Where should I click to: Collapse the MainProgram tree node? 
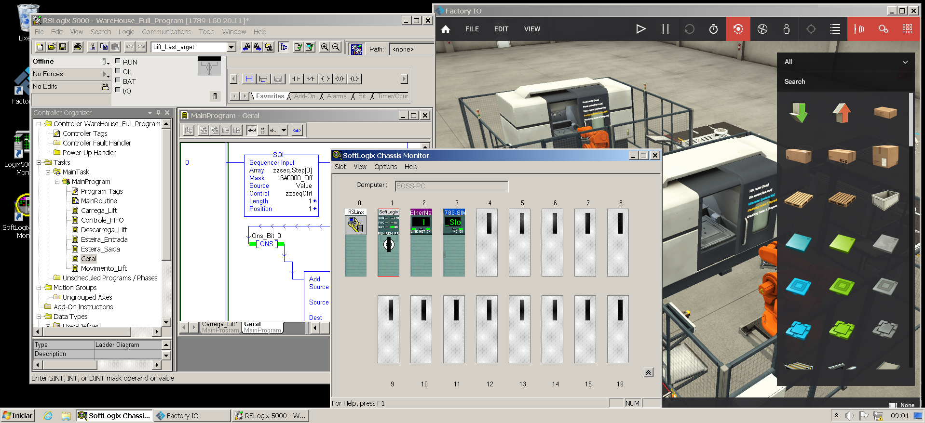pyautogui.click(x=57, y=182)
